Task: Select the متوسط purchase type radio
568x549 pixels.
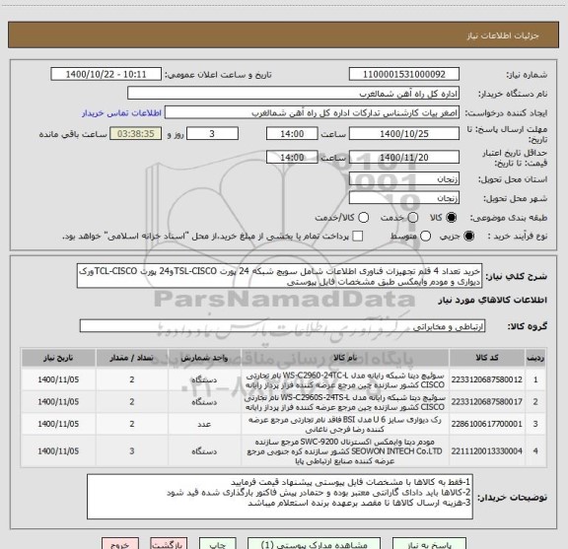Action: (x=425, y=237)
